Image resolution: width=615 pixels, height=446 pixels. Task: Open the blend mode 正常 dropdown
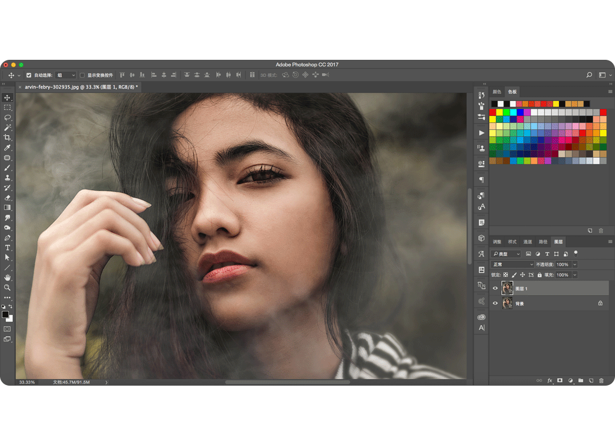(512, 264)
